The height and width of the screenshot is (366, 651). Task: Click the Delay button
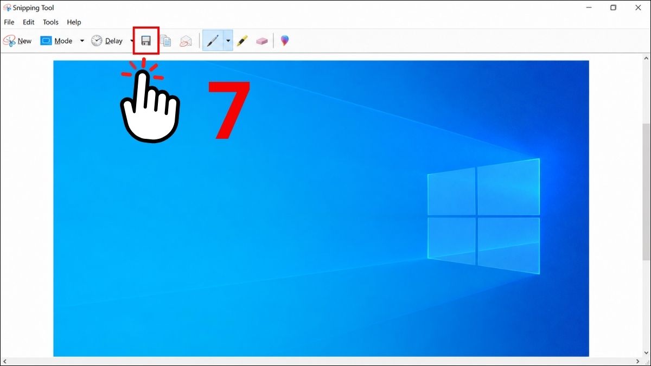click(x=107, y=41)
